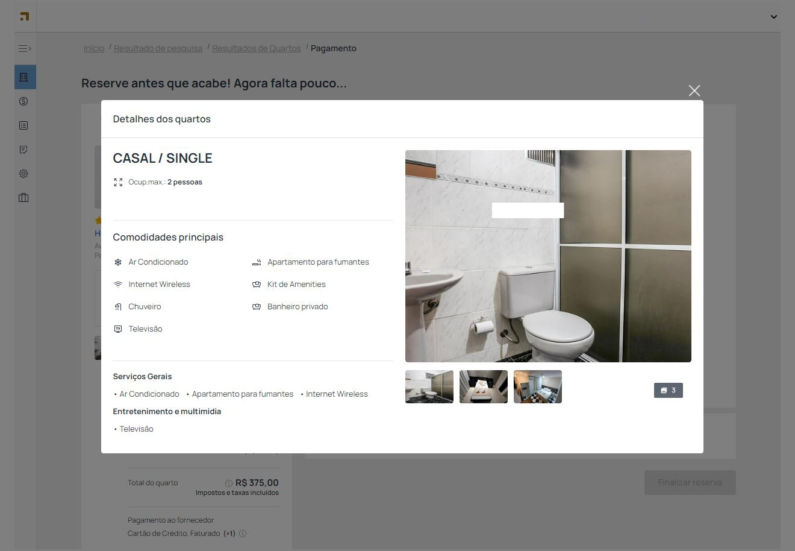Open the list sidebar icon

pos(24,125)
